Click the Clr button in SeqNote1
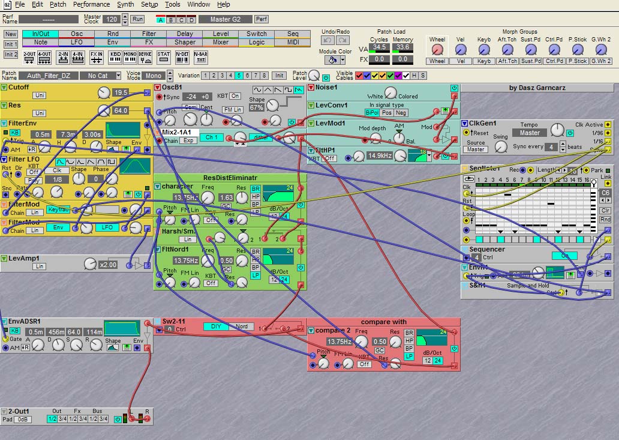The image size is (619, 440). point(605,211)
